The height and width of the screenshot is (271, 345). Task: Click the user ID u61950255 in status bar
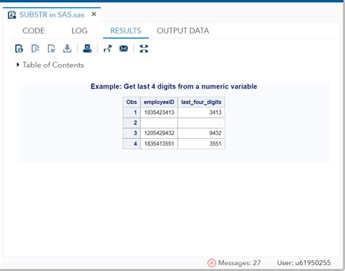[304, 263]
